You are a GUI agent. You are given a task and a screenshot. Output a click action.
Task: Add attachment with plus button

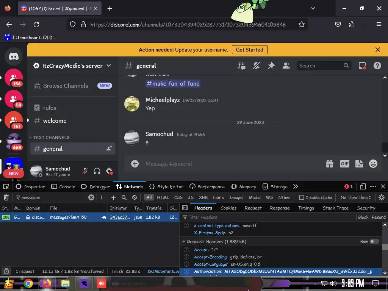point(135,164)
